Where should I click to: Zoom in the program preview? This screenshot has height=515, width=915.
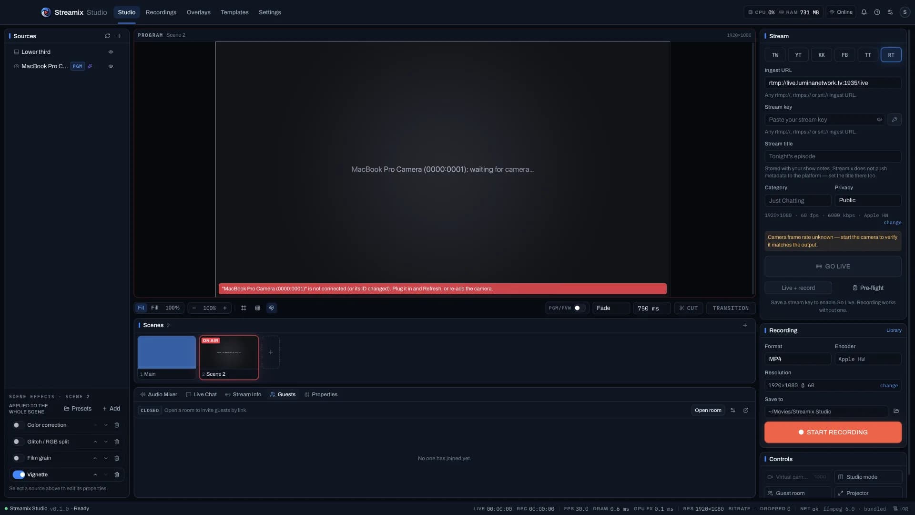tap(225, 308)
